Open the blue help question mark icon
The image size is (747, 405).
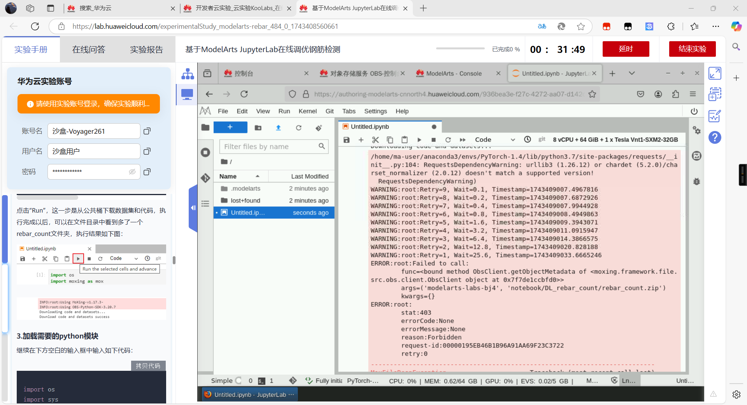click(x=715, y=137)
